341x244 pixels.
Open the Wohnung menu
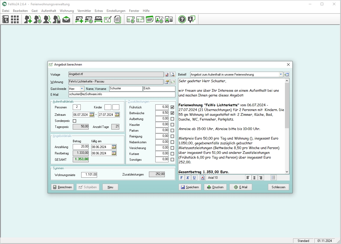coord(67,11)
